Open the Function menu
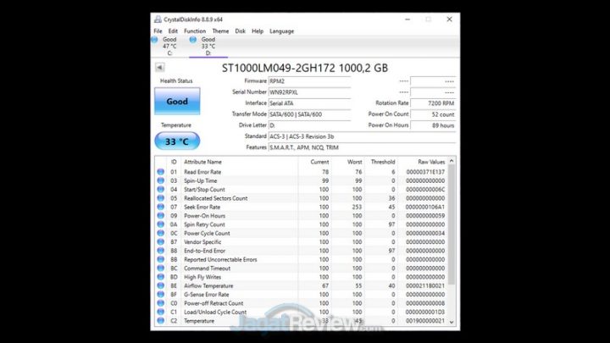Image resolution: width=610 pixels, height=343 pixels. point(195,31)
